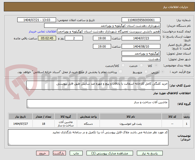Click the description textarea resize handle

pos(28,88)
